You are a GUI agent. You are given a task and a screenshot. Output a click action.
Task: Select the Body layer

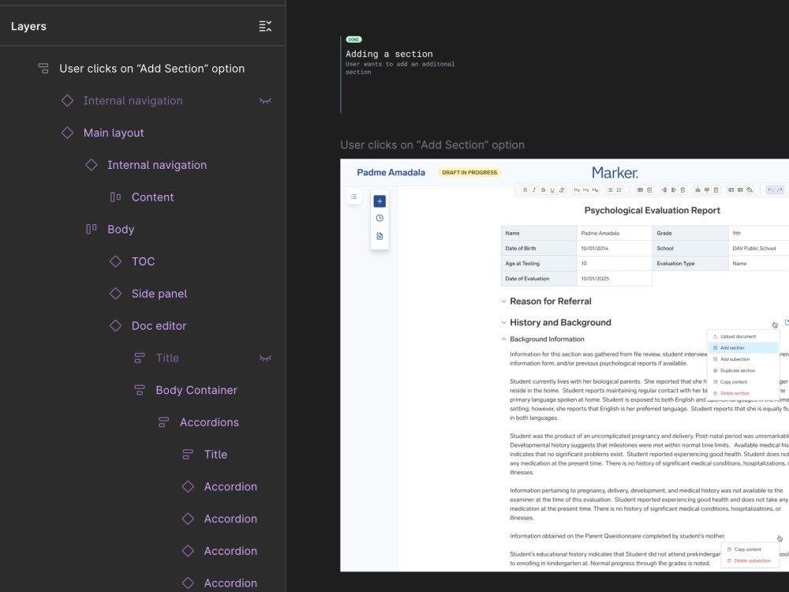[x=143, y=230]
